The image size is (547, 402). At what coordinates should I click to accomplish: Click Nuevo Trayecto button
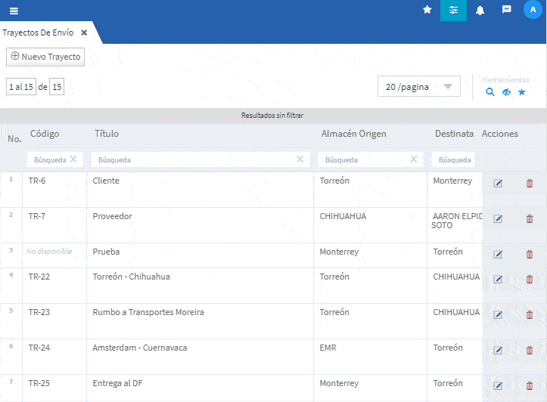coord(45,57)
